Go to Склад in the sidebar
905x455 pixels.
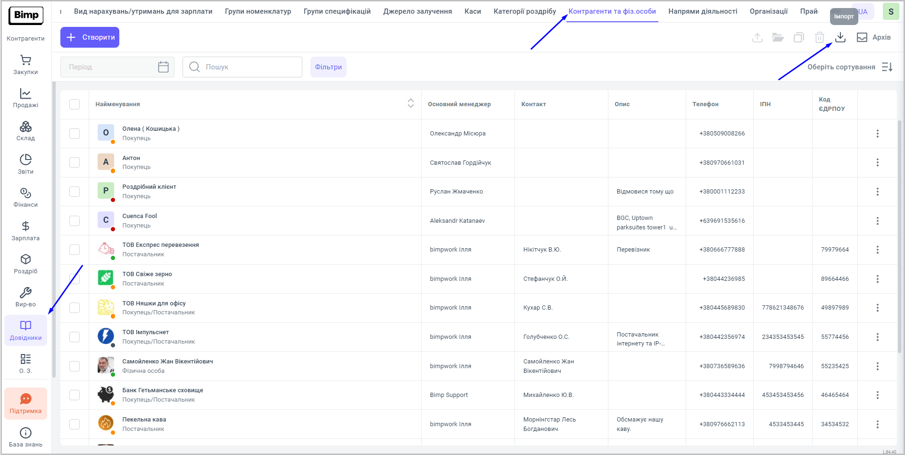tap(25, 131)
